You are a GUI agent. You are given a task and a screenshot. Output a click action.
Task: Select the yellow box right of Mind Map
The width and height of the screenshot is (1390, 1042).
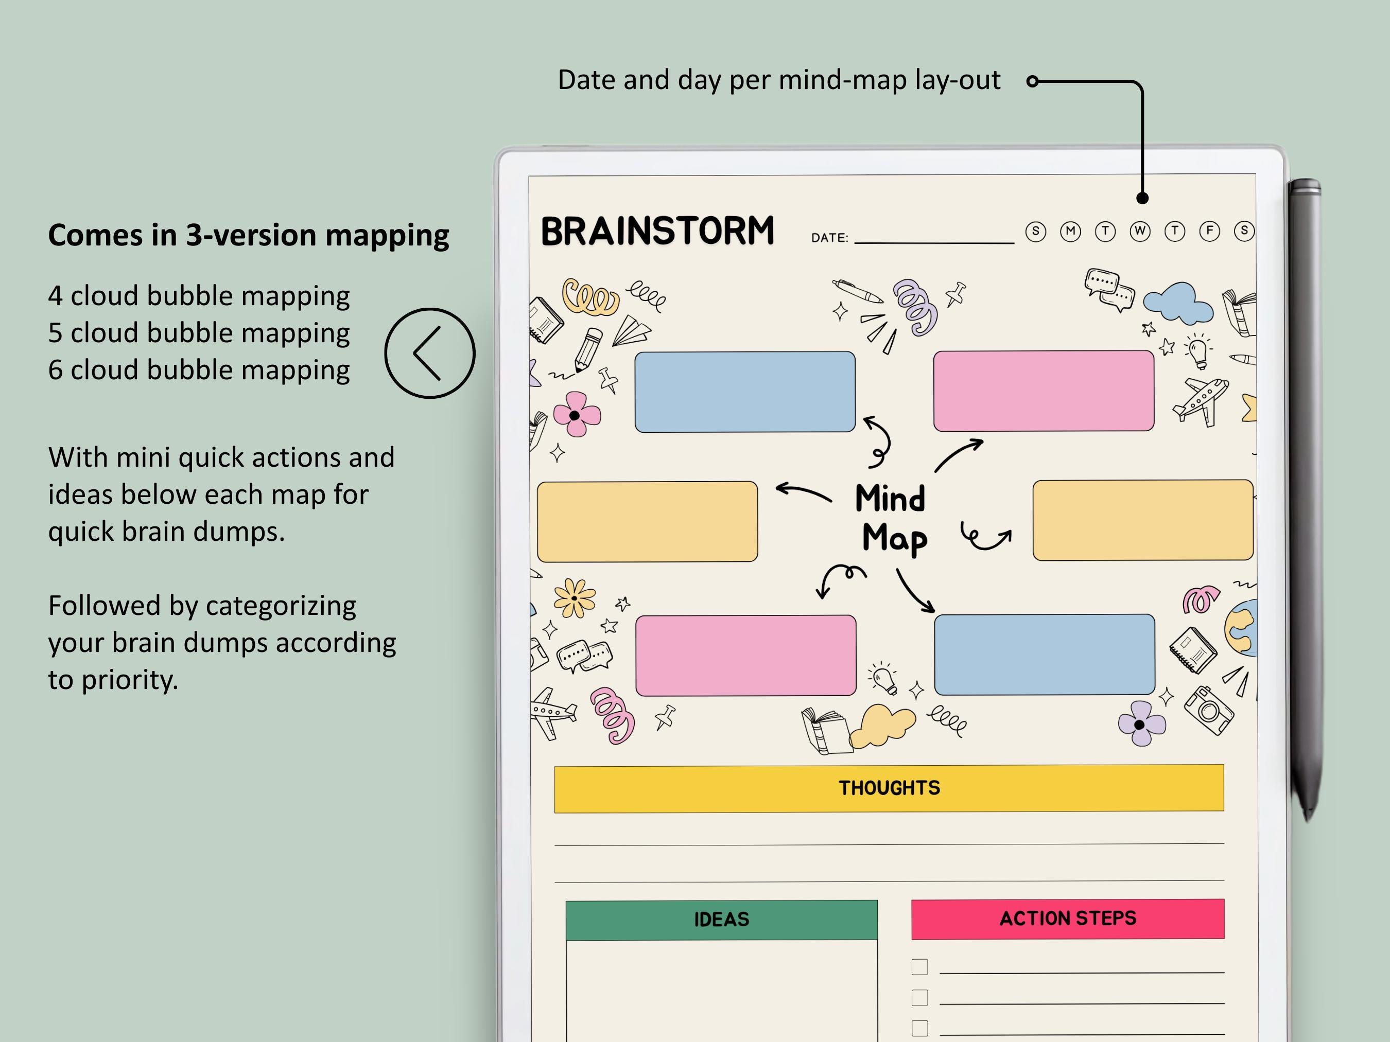click(1143, 520)
